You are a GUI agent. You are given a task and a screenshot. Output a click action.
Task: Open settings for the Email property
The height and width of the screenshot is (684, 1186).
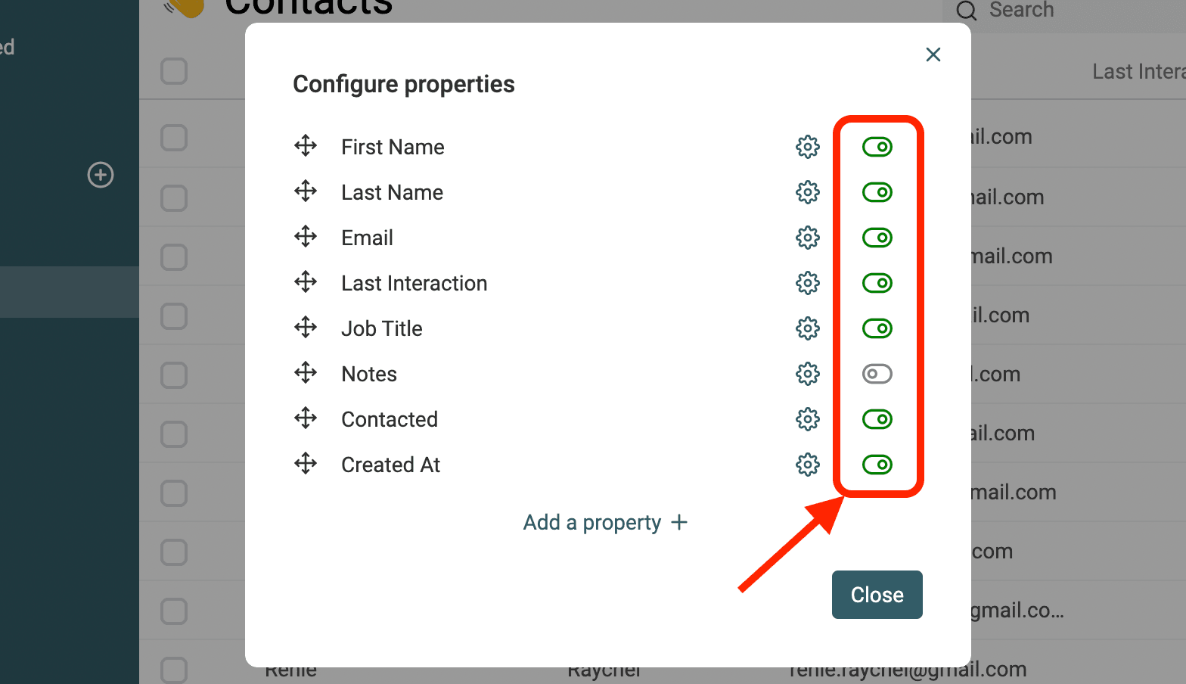click(x=808, y=238)
